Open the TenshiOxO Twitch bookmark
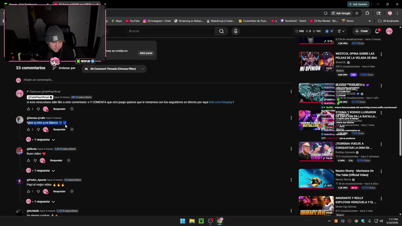Screen dimensions: 402x226 tap(293, 21)
